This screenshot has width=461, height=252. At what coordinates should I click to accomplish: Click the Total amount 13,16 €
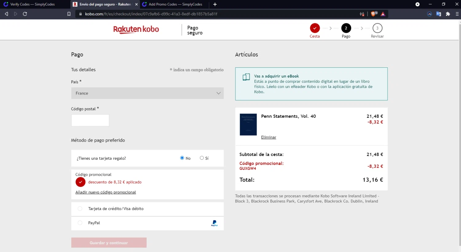[373, 180]
